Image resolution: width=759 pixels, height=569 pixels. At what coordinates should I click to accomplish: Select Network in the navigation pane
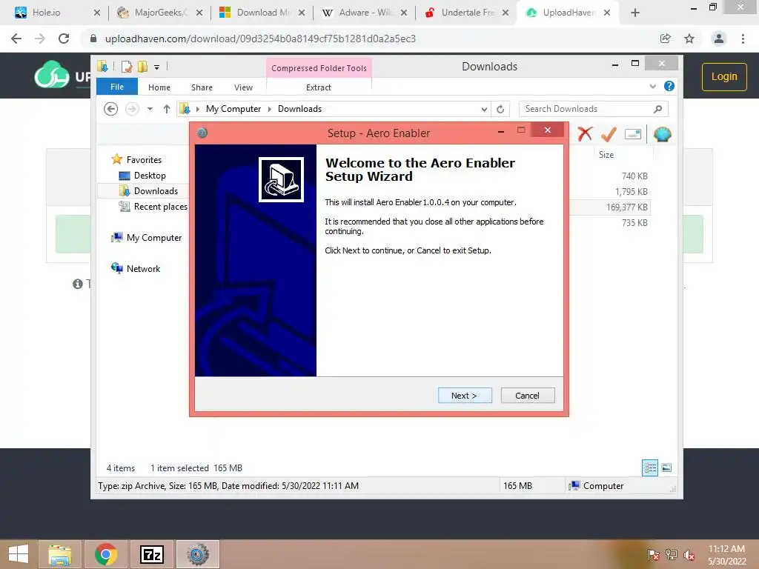(x=143, y=268)
